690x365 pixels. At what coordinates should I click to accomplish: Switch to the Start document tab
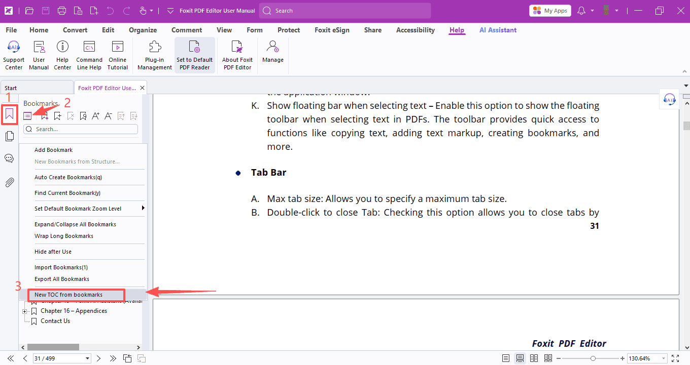tap(37, 88)
